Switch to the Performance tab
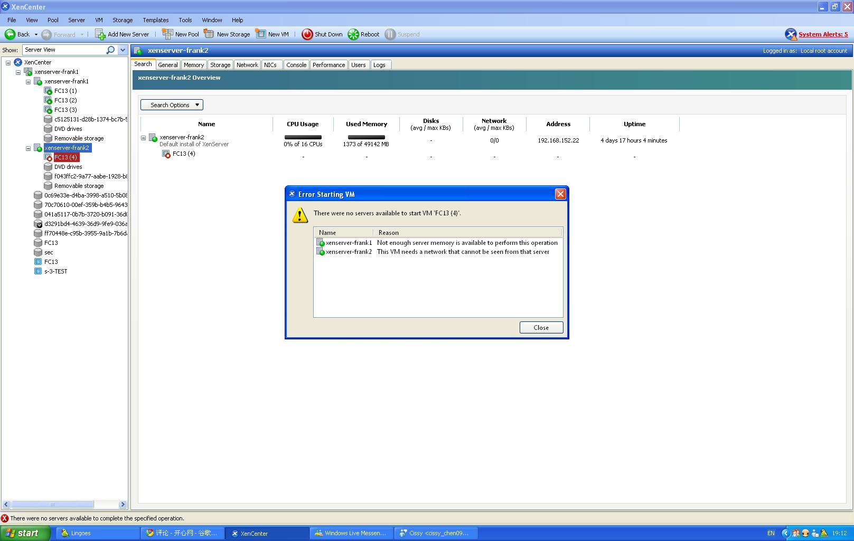Viewport: 854px width, 541px height. pyautogui.click(x=329, y=65)
